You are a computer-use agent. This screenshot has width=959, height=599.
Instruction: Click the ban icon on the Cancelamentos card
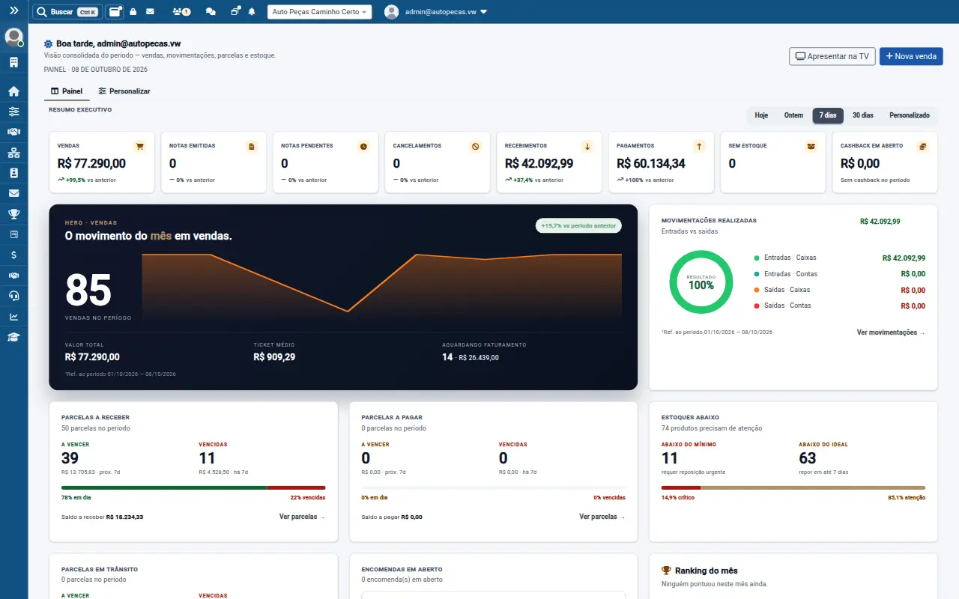[475, 147]
